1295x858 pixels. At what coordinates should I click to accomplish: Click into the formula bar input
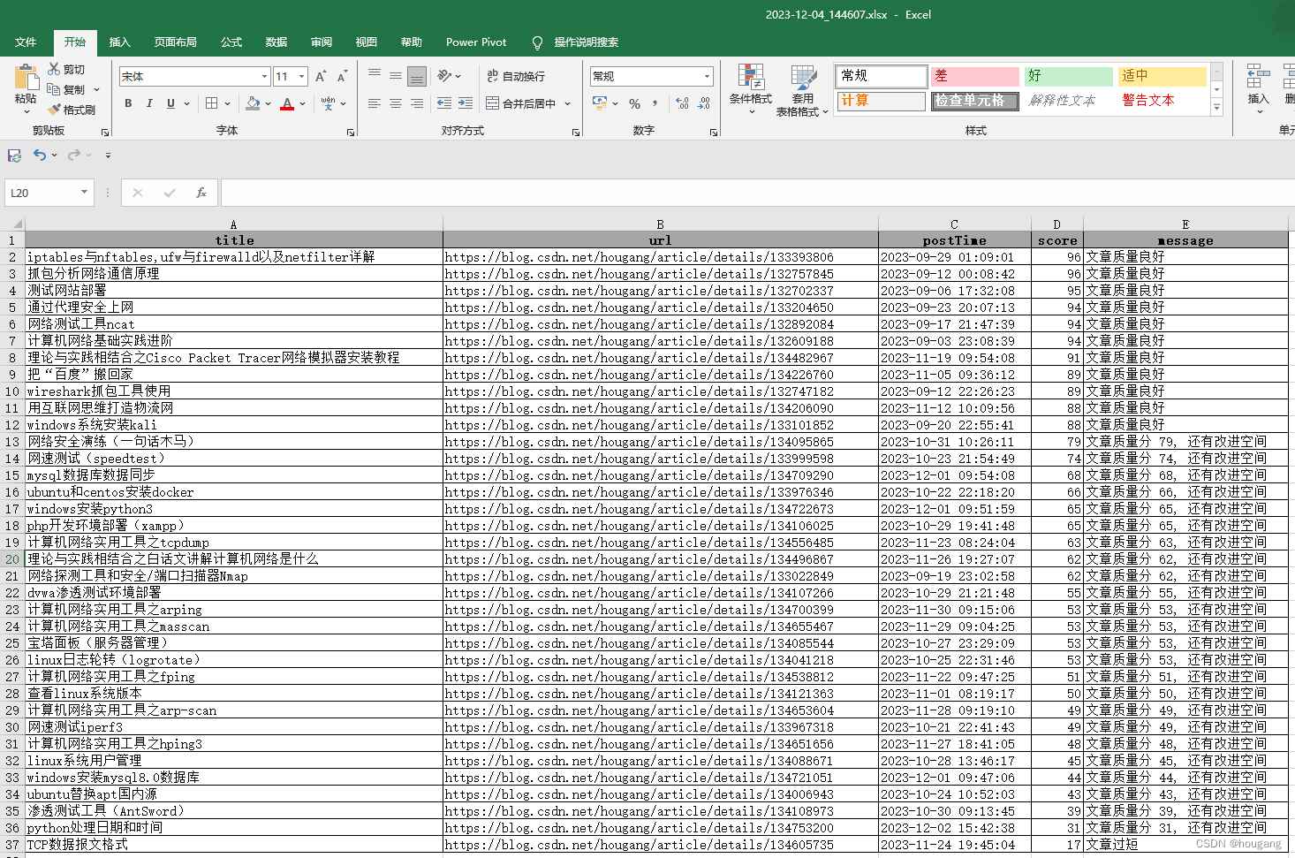pyautogui.click(x=756, y=193)
